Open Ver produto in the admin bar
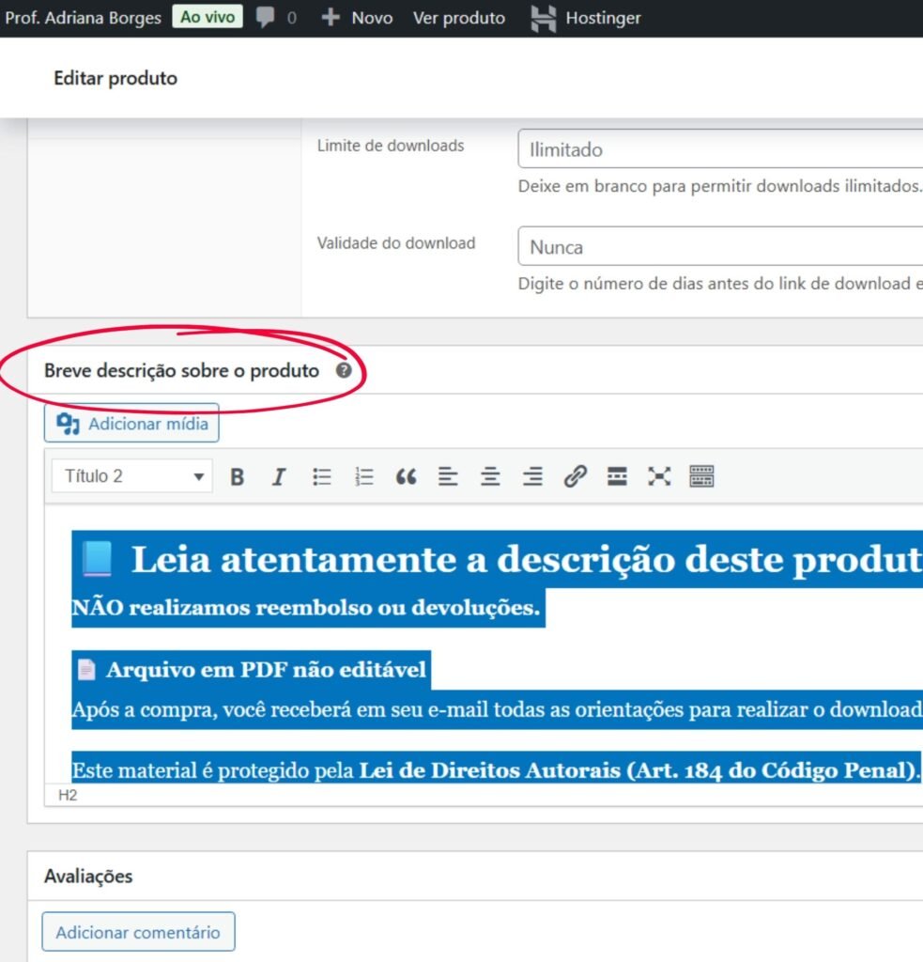 [x=458, y=18]
